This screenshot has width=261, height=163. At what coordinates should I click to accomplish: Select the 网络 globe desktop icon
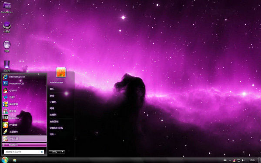7,47
